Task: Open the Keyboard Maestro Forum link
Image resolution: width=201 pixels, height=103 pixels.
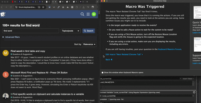Action: [170, 49]
